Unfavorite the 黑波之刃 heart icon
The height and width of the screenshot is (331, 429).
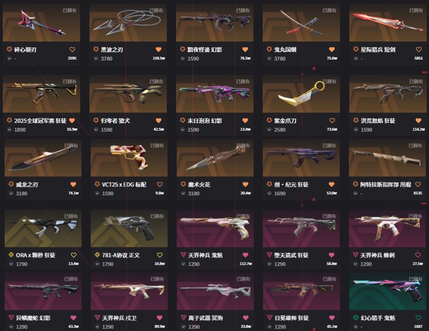pos(159,49)
